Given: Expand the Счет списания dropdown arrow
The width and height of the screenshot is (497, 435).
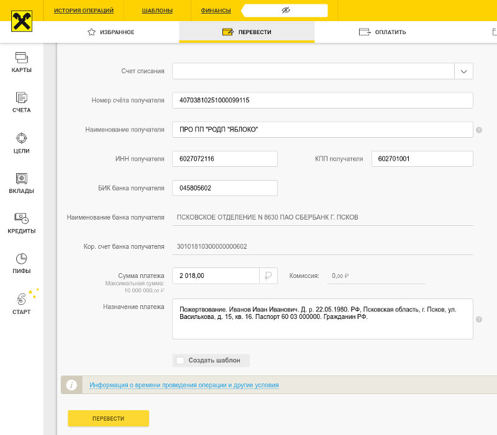Looking at the screenshot, I should coord(463,71).
